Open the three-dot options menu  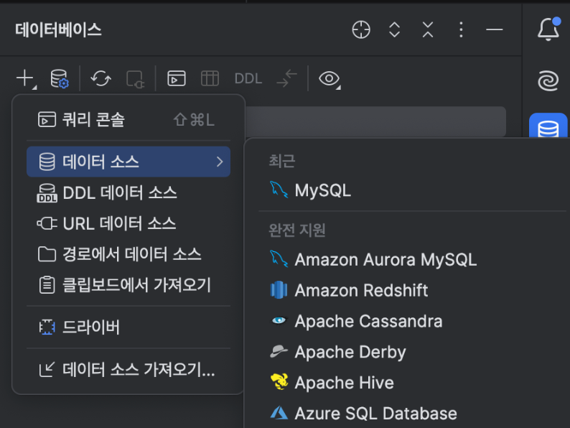461,29
